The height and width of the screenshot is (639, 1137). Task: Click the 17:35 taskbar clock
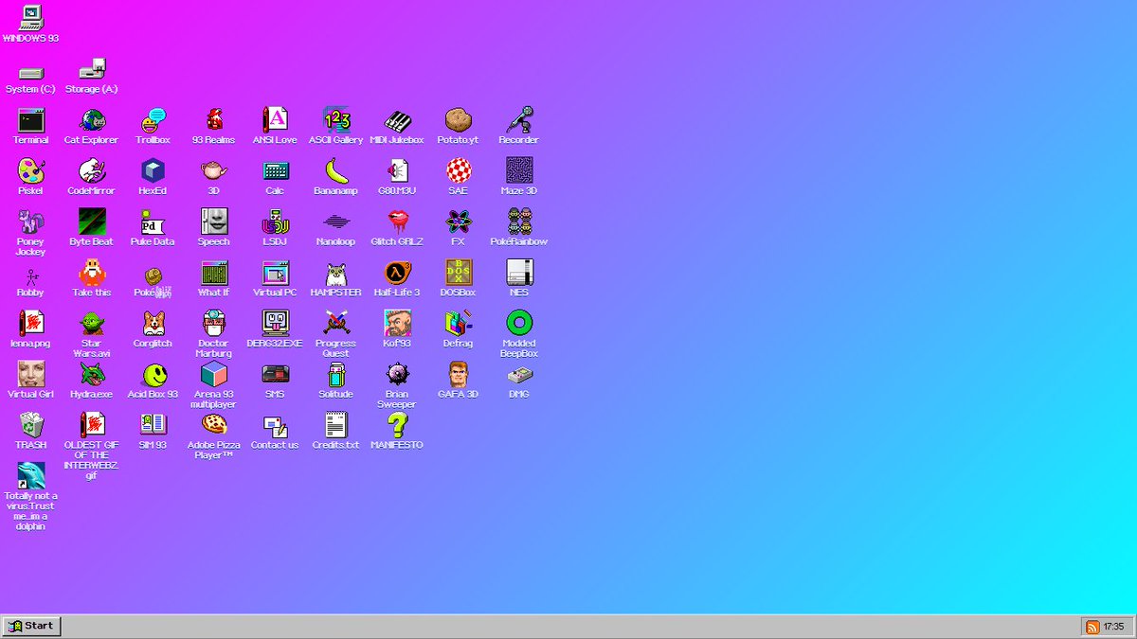pos(1113,627)
